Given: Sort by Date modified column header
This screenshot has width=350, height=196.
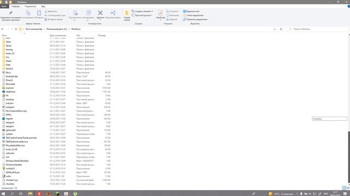Looking at the screenshot, I should 58,35.
